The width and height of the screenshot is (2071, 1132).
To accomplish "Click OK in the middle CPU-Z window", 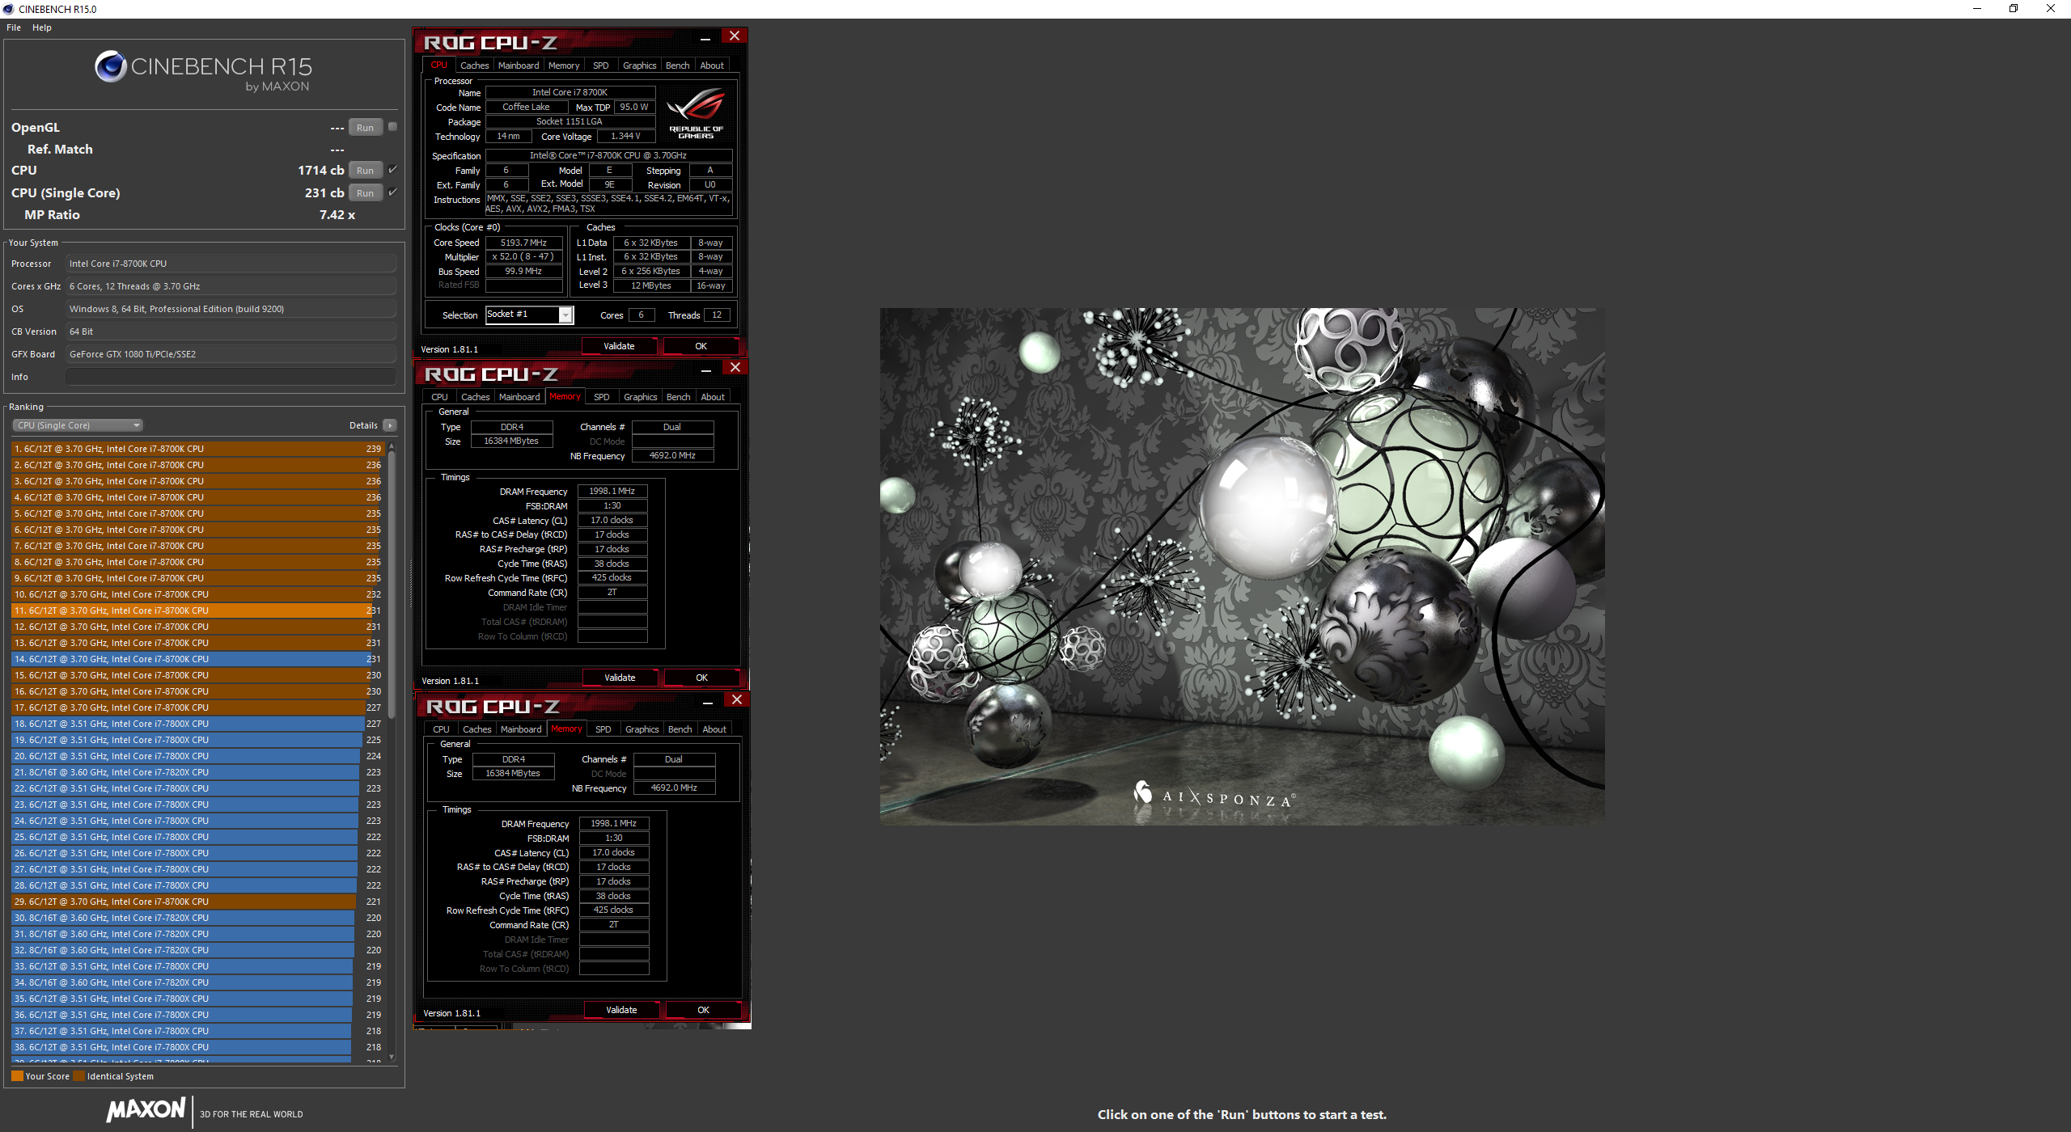I will point(701,678).
